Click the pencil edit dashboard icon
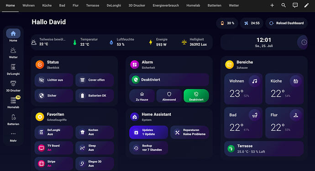This screenshot has width=315, height=171. click(306, 5)
